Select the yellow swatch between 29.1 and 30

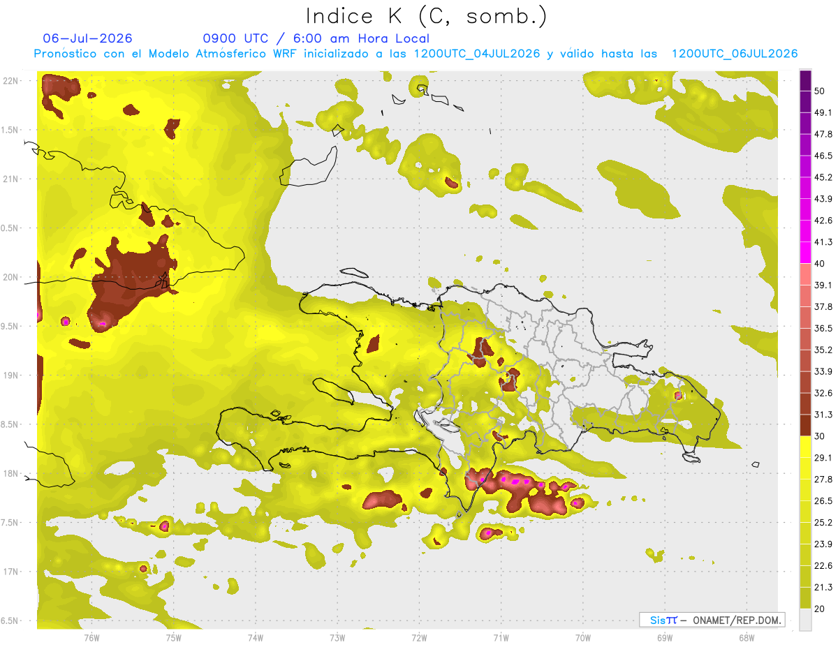[805, 447]
